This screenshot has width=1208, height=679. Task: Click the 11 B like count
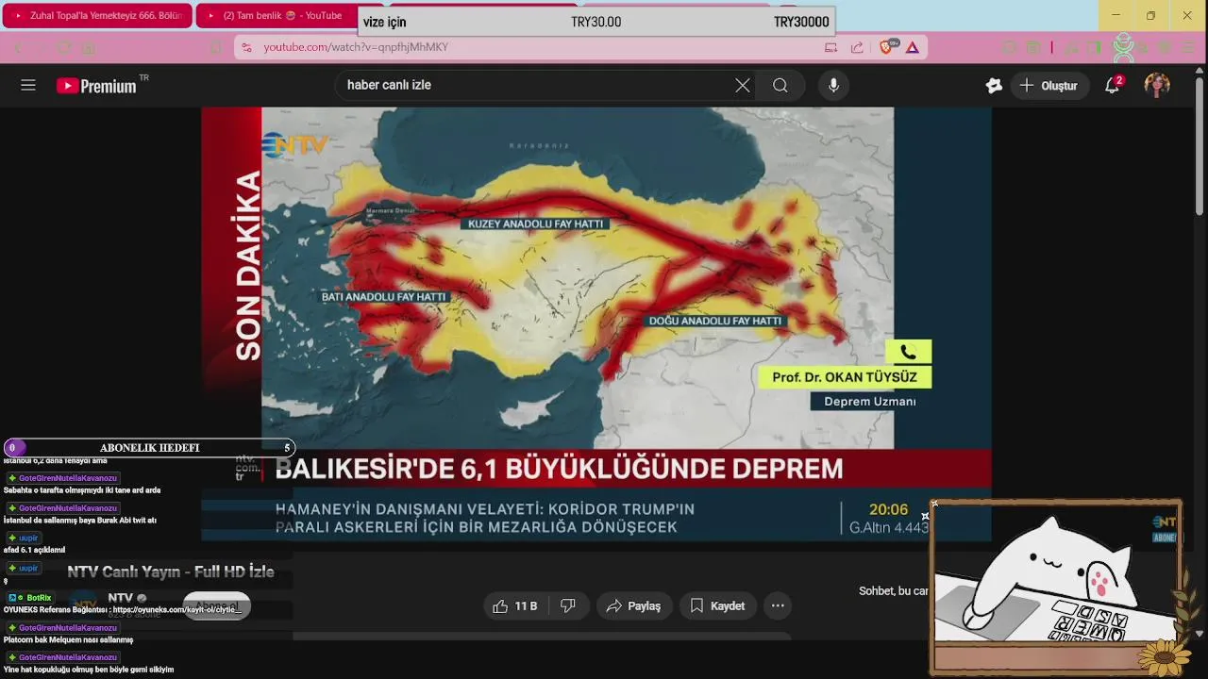[x=526, y=606]
